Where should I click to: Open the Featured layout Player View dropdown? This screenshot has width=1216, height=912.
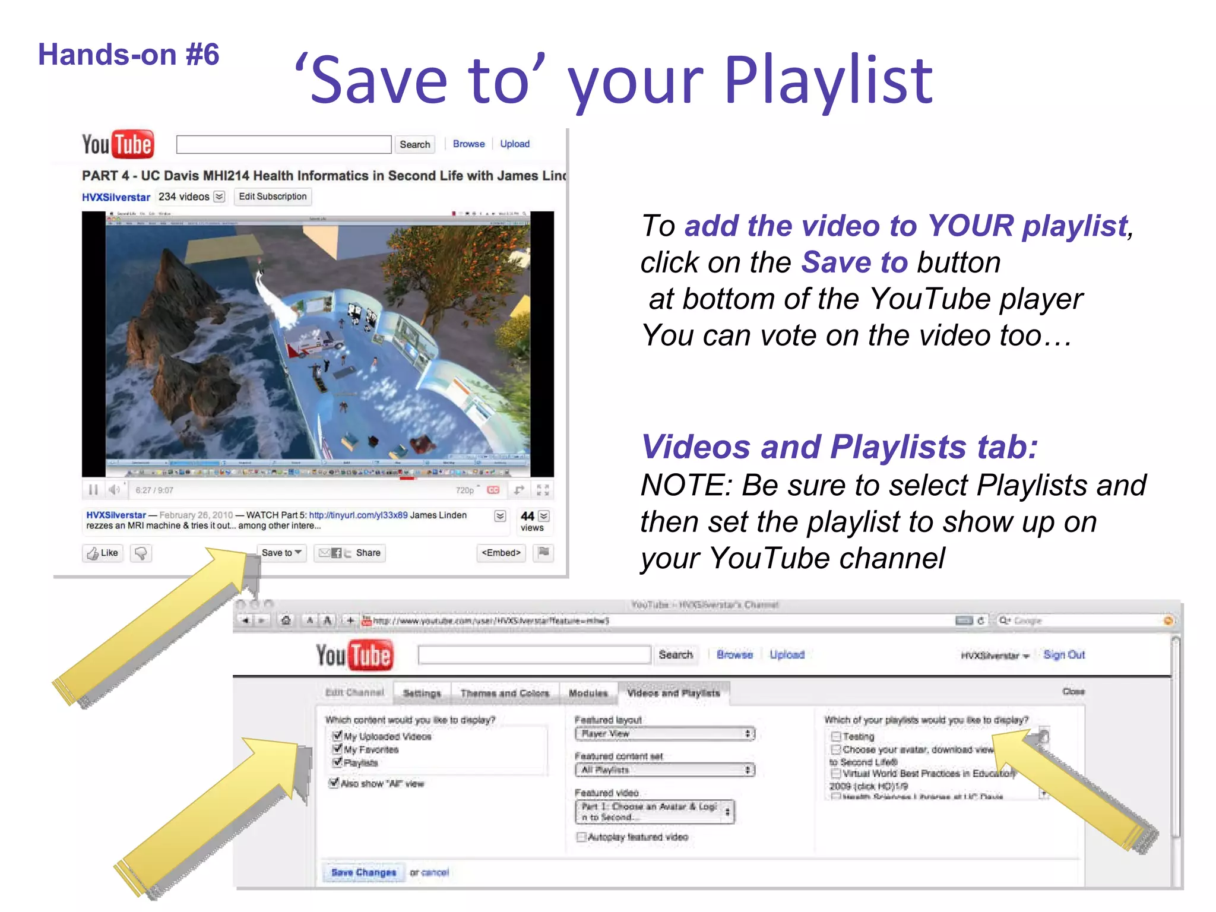tap(665, 734)
